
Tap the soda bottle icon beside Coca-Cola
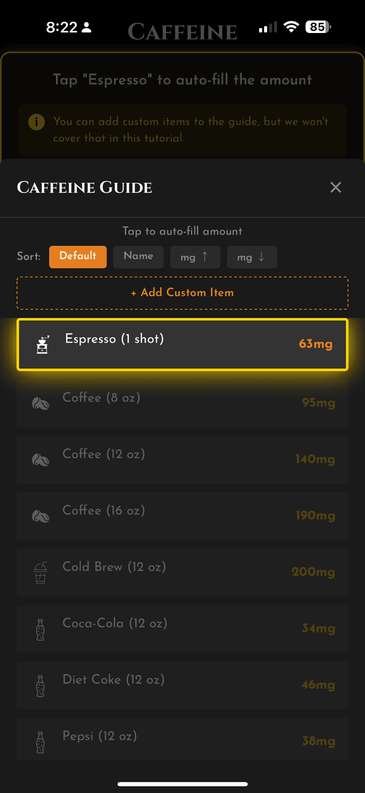pos(40,628)
